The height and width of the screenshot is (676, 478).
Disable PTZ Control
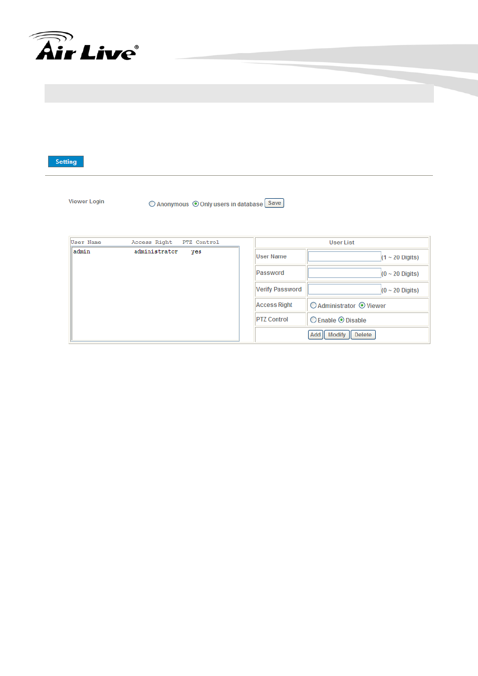(341, 320)
